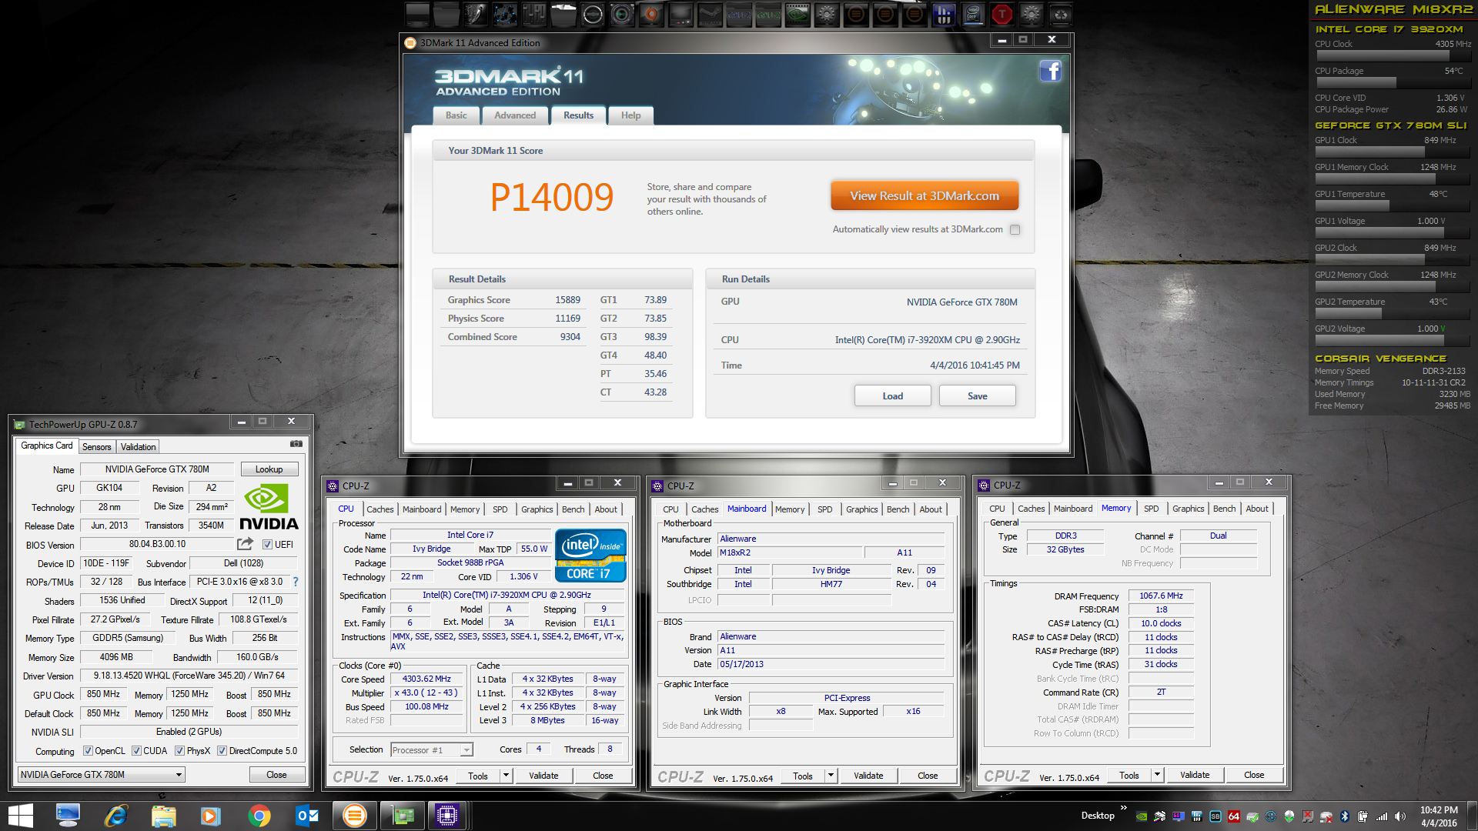Click the Show desktop strip at taskbar edge
Image resolution: width=1478 pixels, height=831 pixels.
pyautogui.click(x=1472, y=816)
